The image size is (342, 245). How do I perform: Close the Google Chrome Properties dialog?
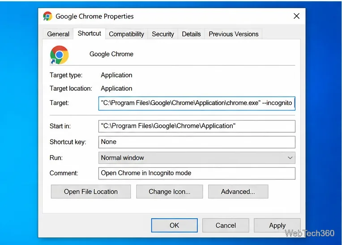pos(296,16)
